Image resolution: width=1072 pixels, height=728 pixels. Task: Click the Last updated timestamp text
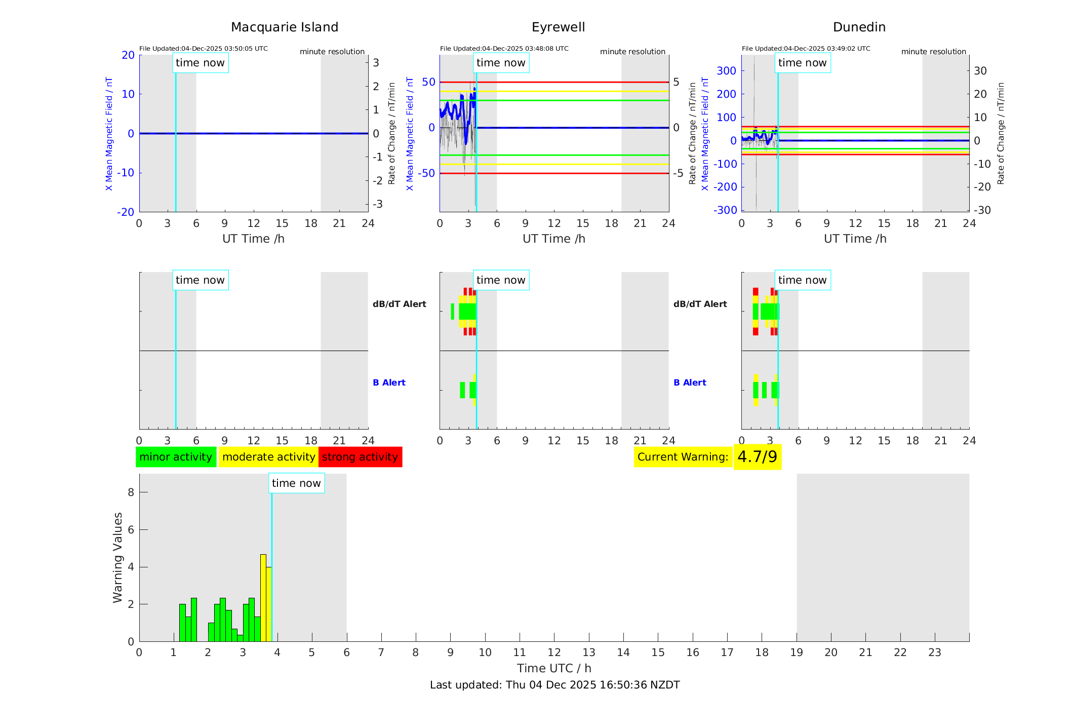(554, 685)
